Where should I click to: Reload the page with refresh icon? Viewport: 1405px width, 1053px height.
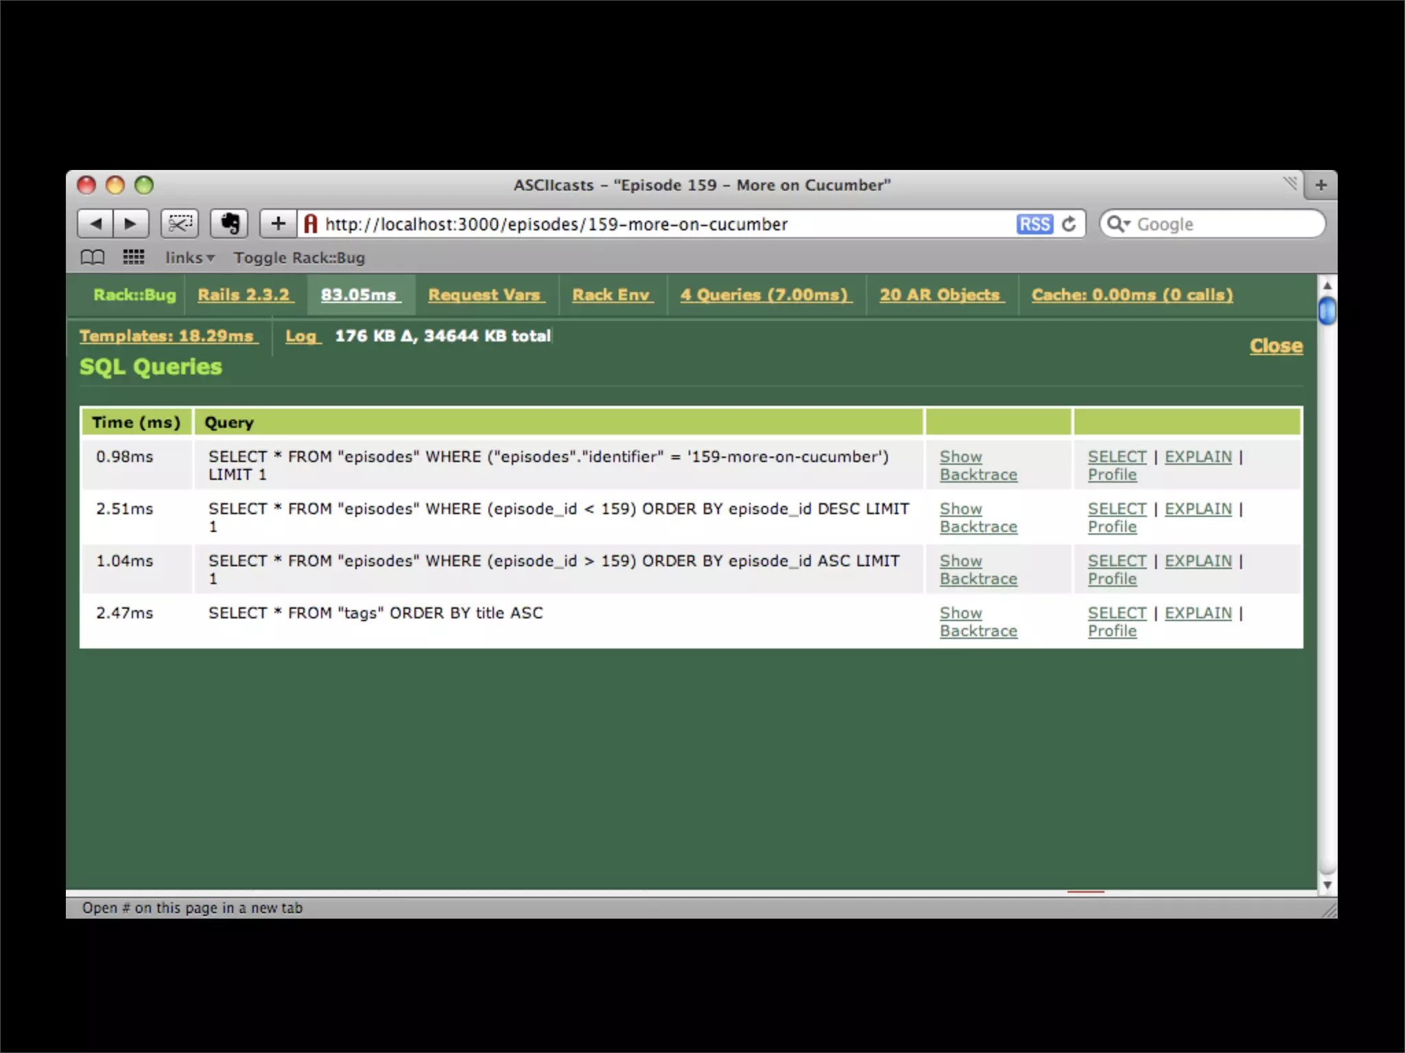tap(1069, 224)
